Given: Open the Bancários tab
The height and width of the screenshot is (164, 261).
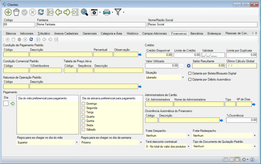Looking at the screenshot, I should (x=197, y=34).
